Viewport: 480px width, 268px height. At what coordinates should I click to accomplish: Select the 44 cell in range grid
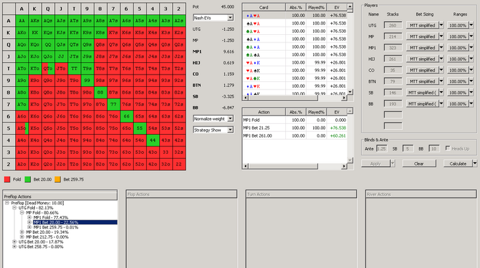[152, 140]
